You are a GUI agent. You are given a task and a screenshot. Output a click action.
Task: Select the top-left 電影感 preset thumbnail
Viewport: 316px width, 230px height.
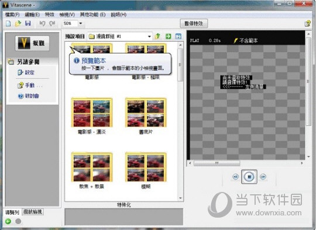coord(92,49)
